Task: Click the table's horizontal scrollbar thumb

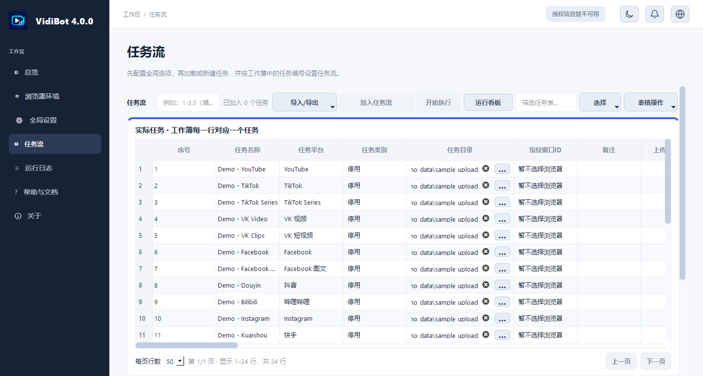Action: pyautogui.click(x=186, y=345)
